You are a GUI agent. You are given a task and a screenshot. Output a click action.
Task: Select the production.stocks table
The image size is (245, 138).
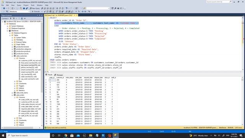tap(22, 54)
